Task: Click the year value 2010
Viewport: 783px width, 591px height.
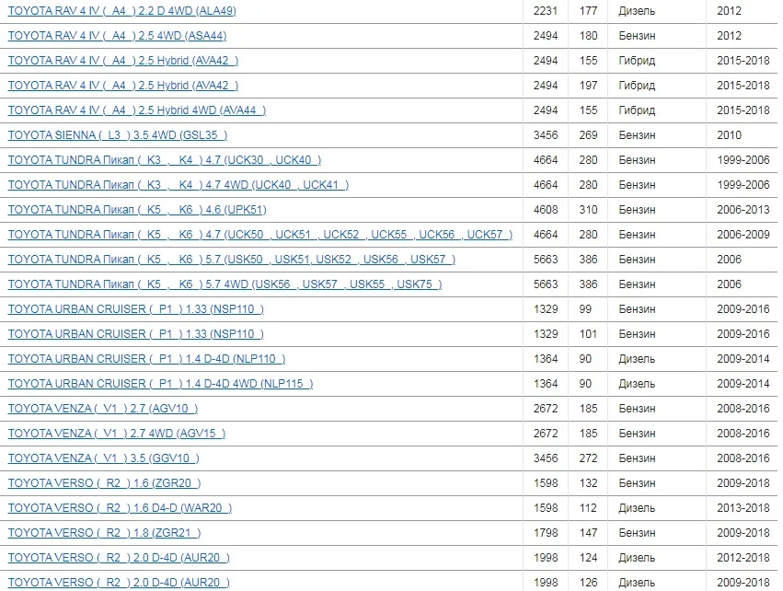Action: point(729,135)
